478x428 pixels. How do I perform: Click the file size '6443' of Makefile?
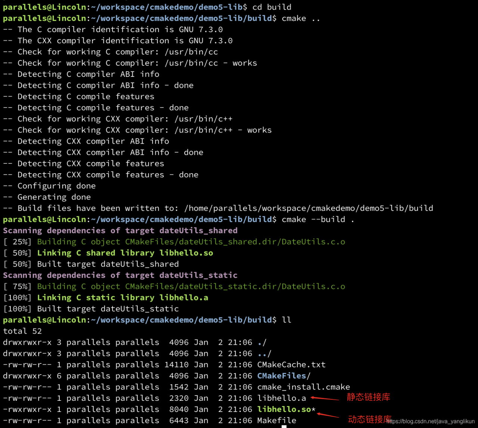[x=179, y=421]
